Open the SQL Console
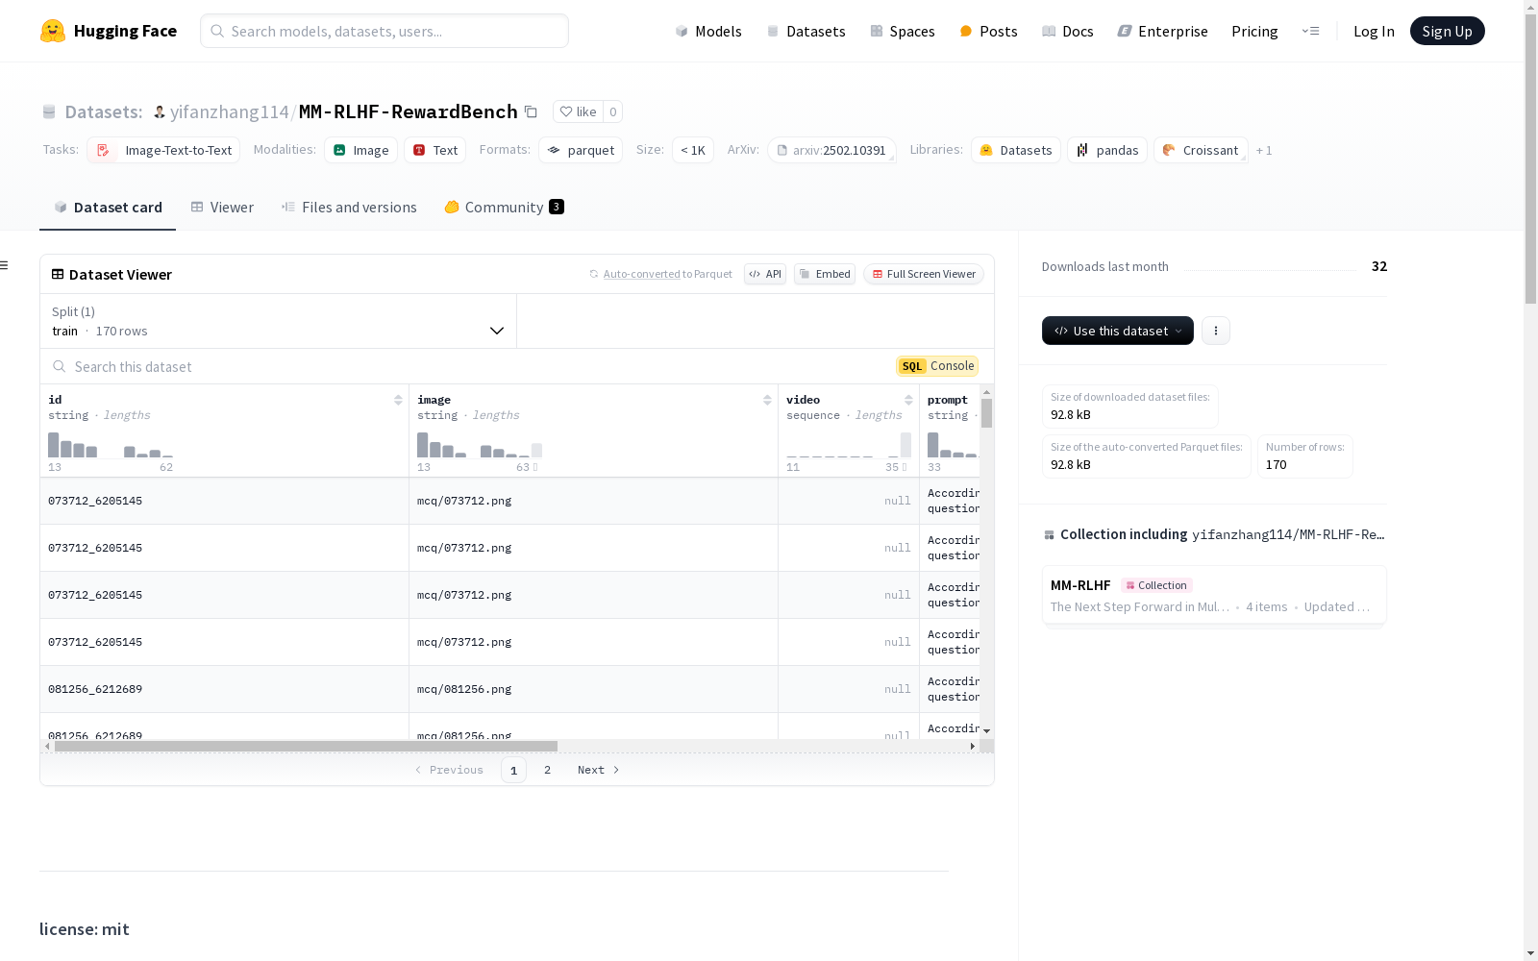Image resolution: width=1538 pixels, height=961 pixels. pos(937,366)
